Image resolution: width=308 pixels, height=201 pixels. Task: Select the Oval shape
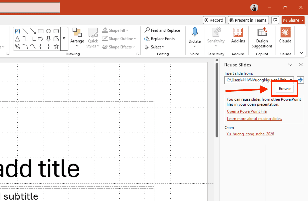(x=48, y=31)
